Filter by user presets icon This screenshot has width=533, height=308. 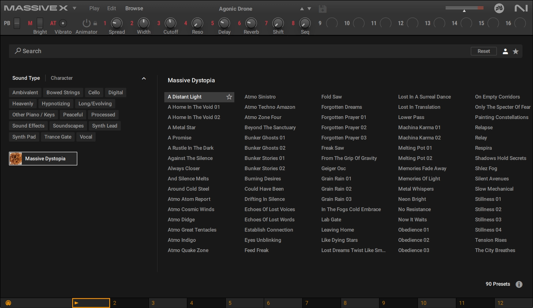pyautogui.click(x=505, y=51)
